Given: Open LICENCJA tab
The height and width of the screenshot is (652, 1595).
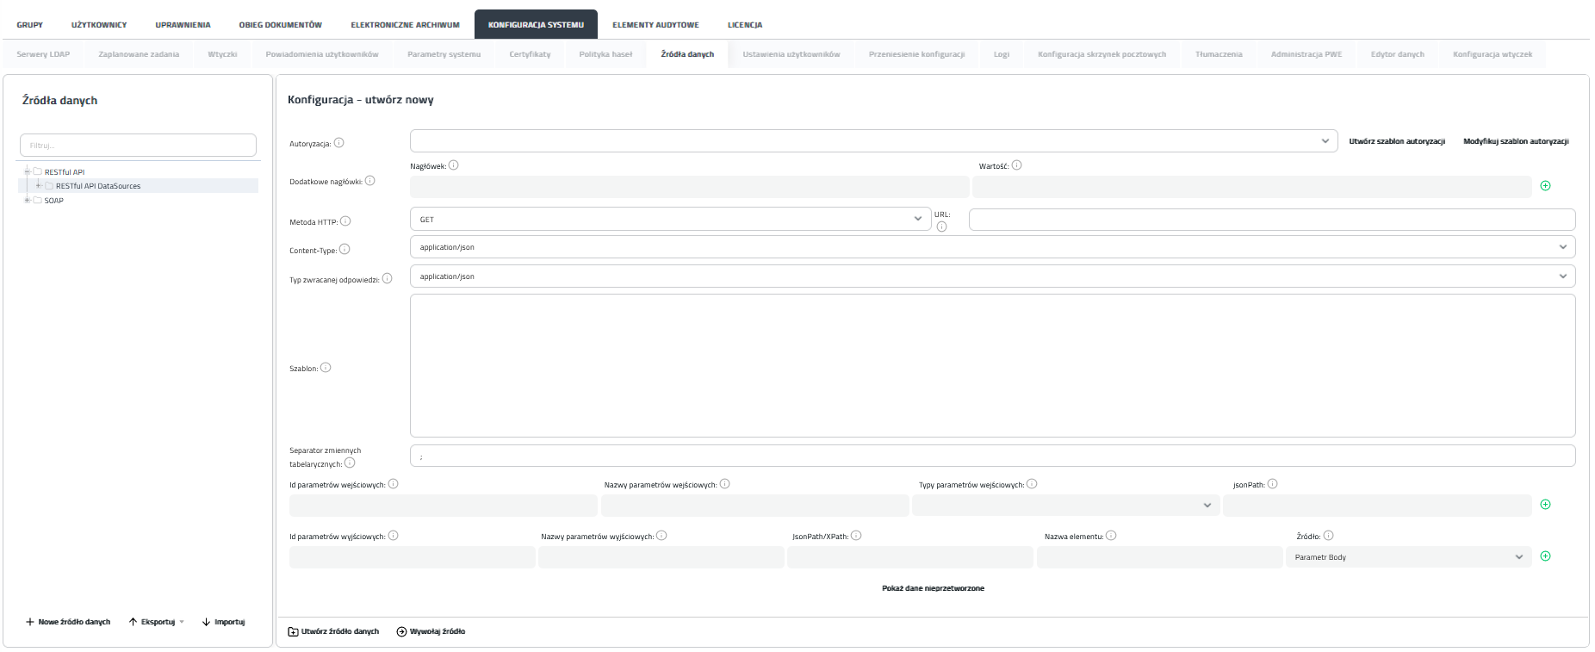Looking at the screenshot, I should point(745,25).
